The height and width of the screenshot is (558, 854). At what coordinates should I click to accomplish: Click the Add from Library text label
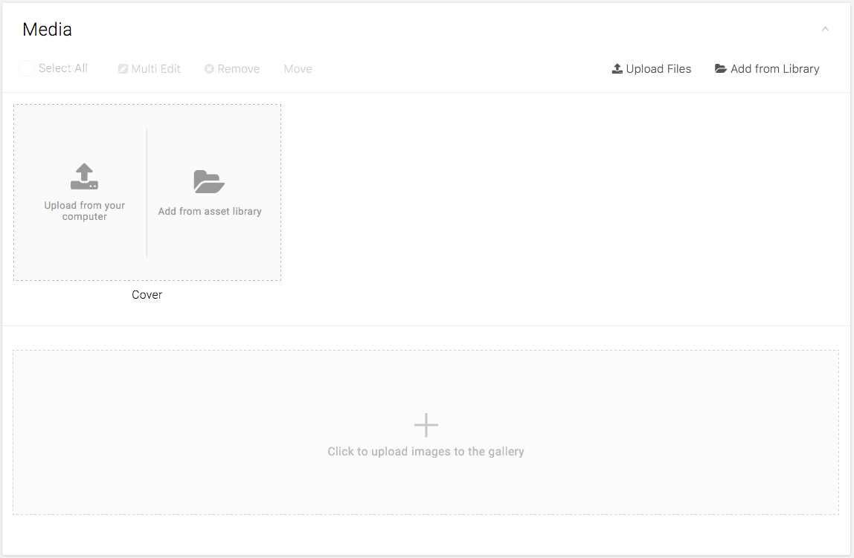[774, 69]
